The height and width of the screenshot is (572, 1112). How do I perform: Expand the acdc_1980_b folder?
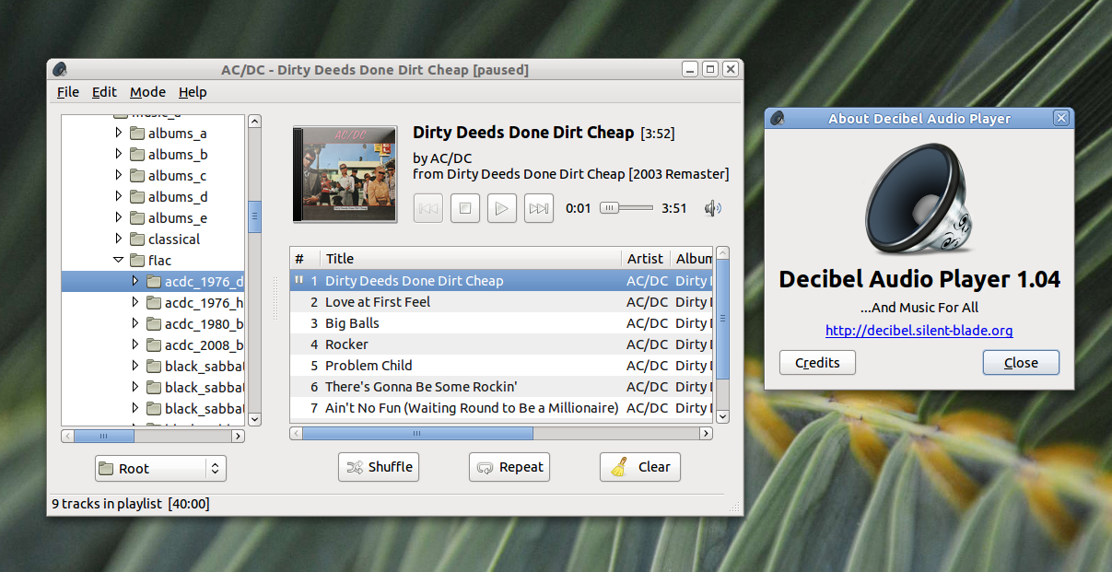click(135, 323)
